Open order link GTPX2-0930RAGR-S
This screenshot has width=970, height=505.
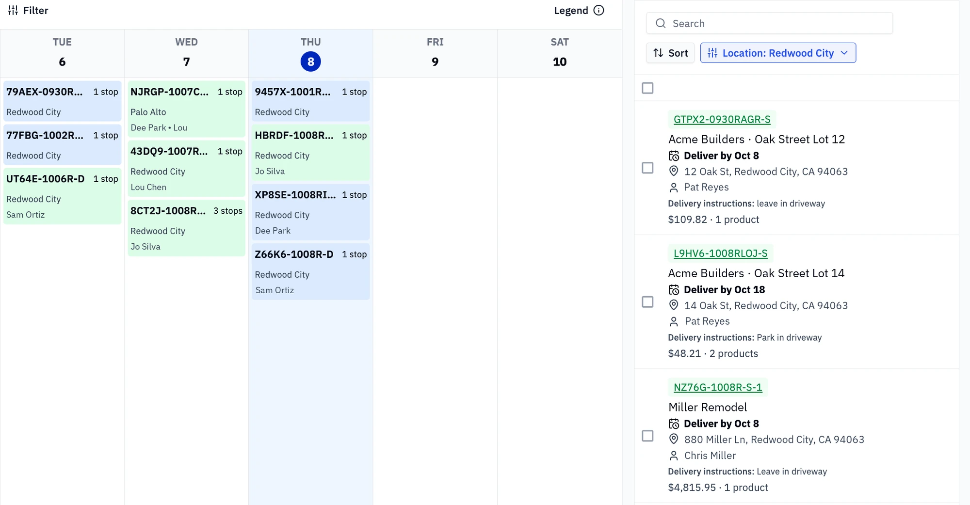coord(722,119)
